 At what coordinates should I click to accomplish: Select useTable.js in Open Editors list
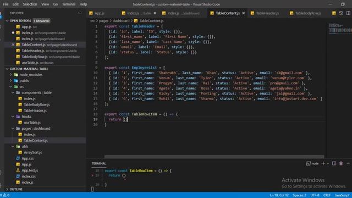coord(30,63)
